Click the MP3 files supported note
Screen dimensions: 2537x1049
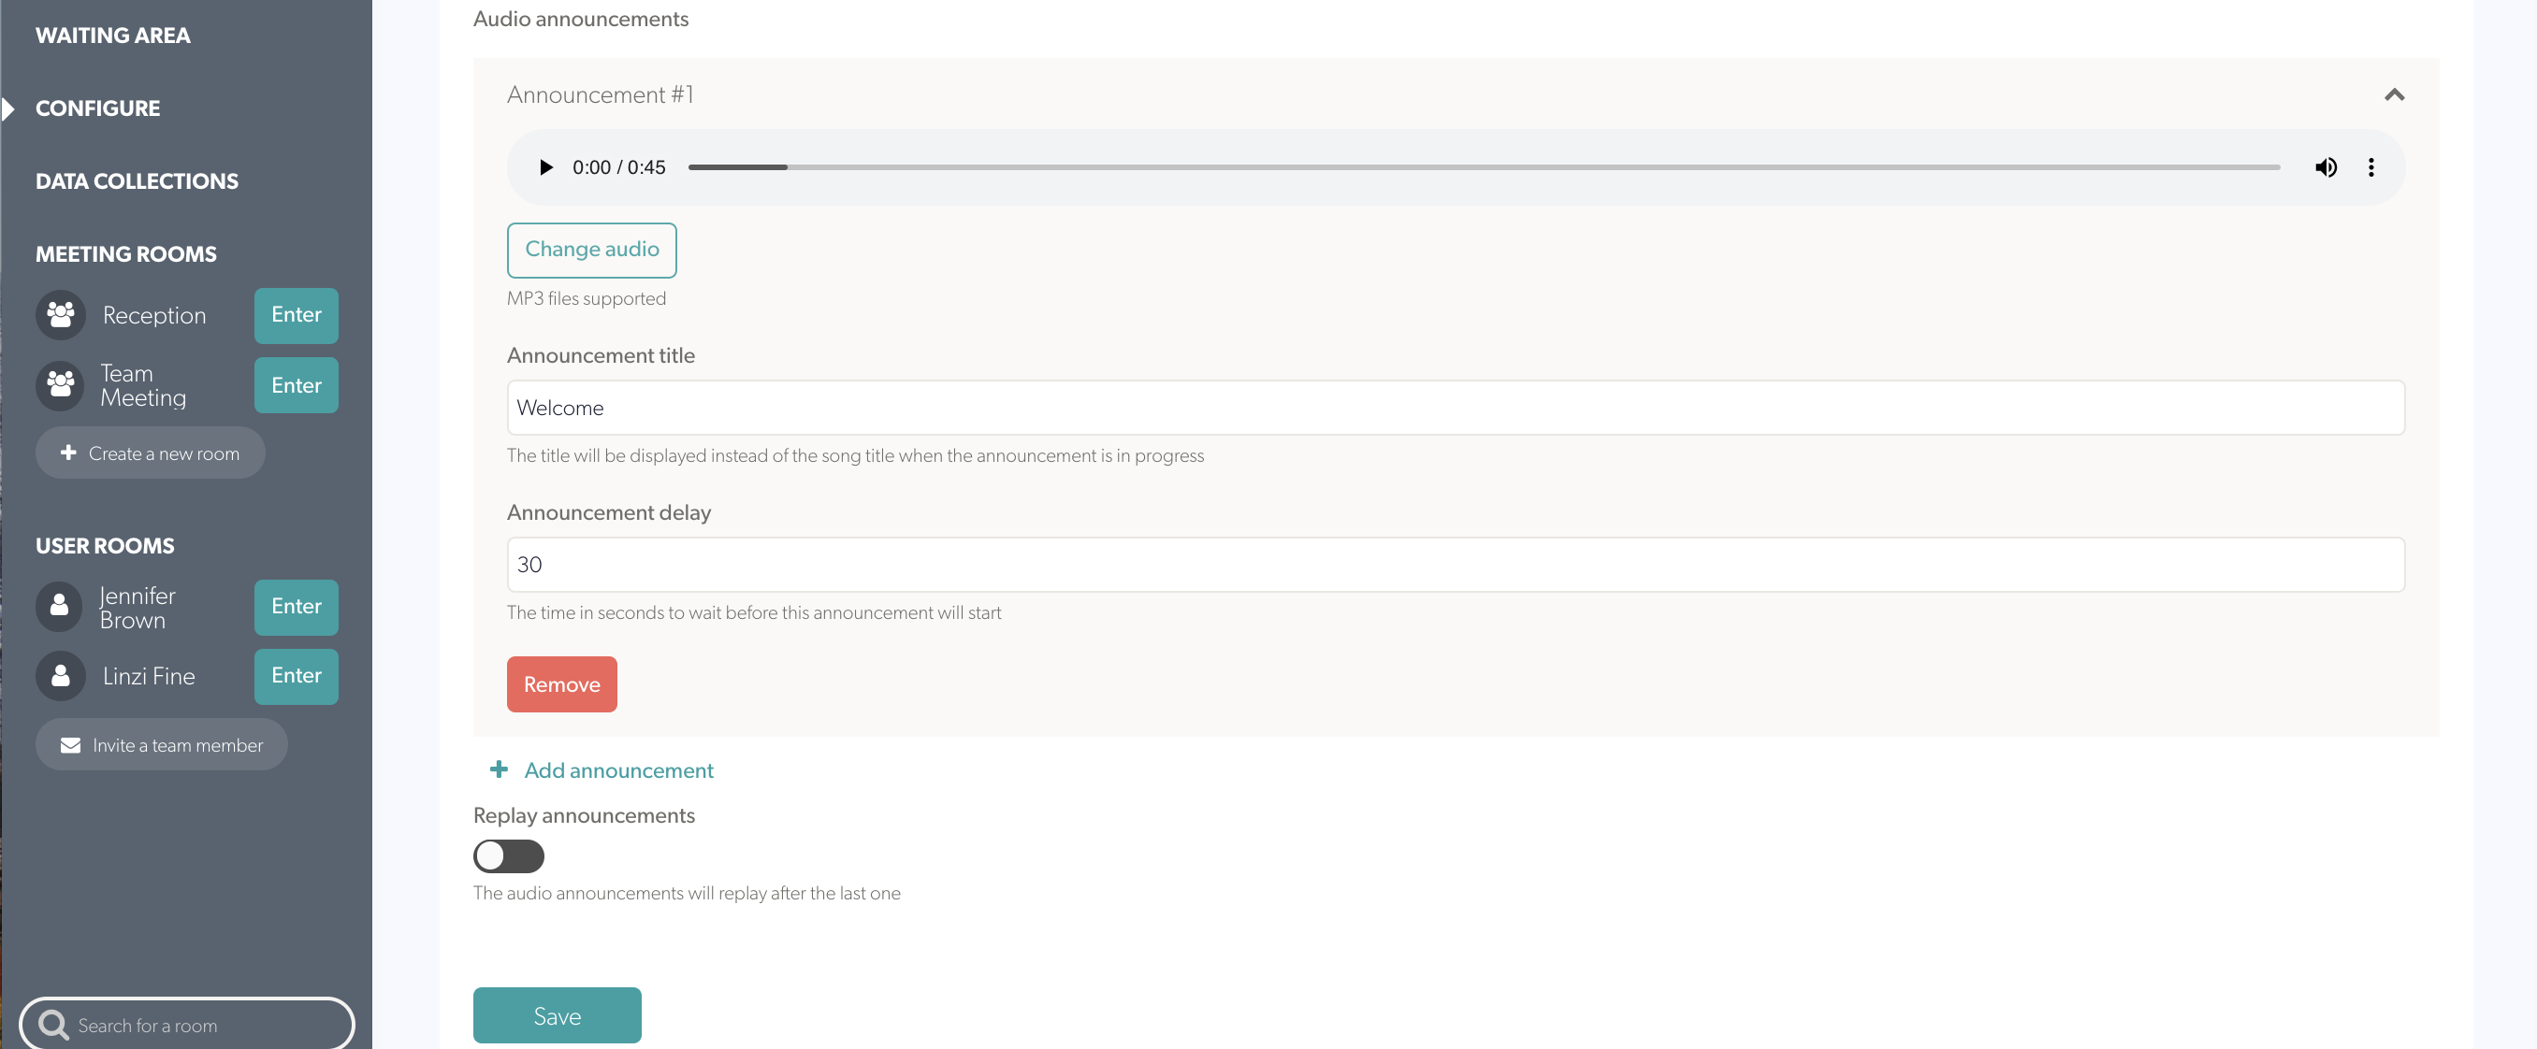[586, 298]
